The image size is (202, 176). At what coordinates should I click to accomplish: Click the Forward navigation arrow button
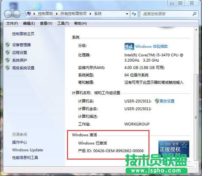coord(16,14)
